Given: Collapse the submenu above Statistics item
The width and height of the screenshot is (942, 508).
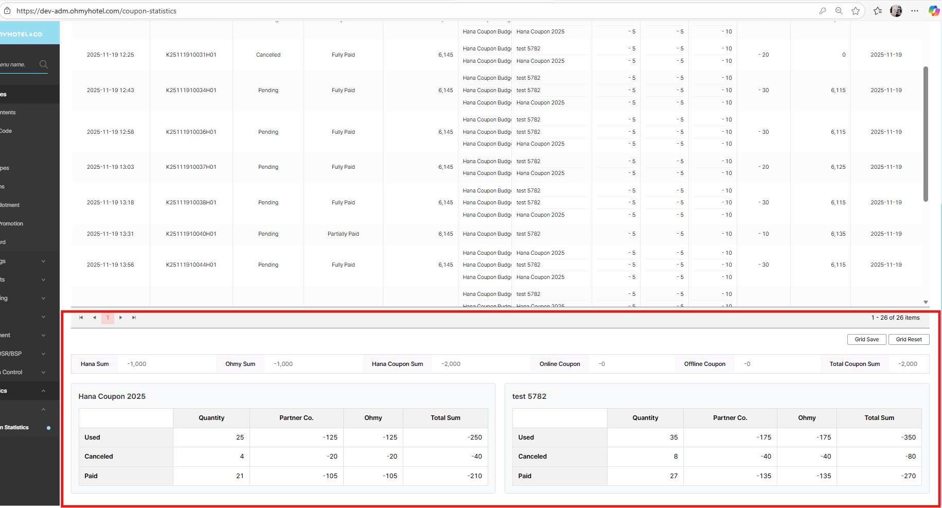Looking at the screenshot, I should coord(43,409).
